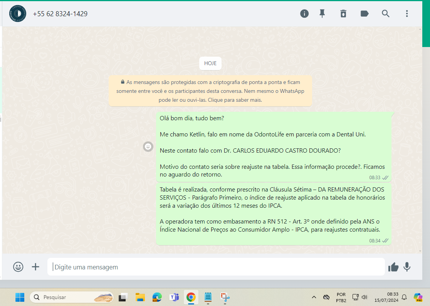Viewport: 430px width, 306px height.
Task: Search within the conversation
Action: 386,13
